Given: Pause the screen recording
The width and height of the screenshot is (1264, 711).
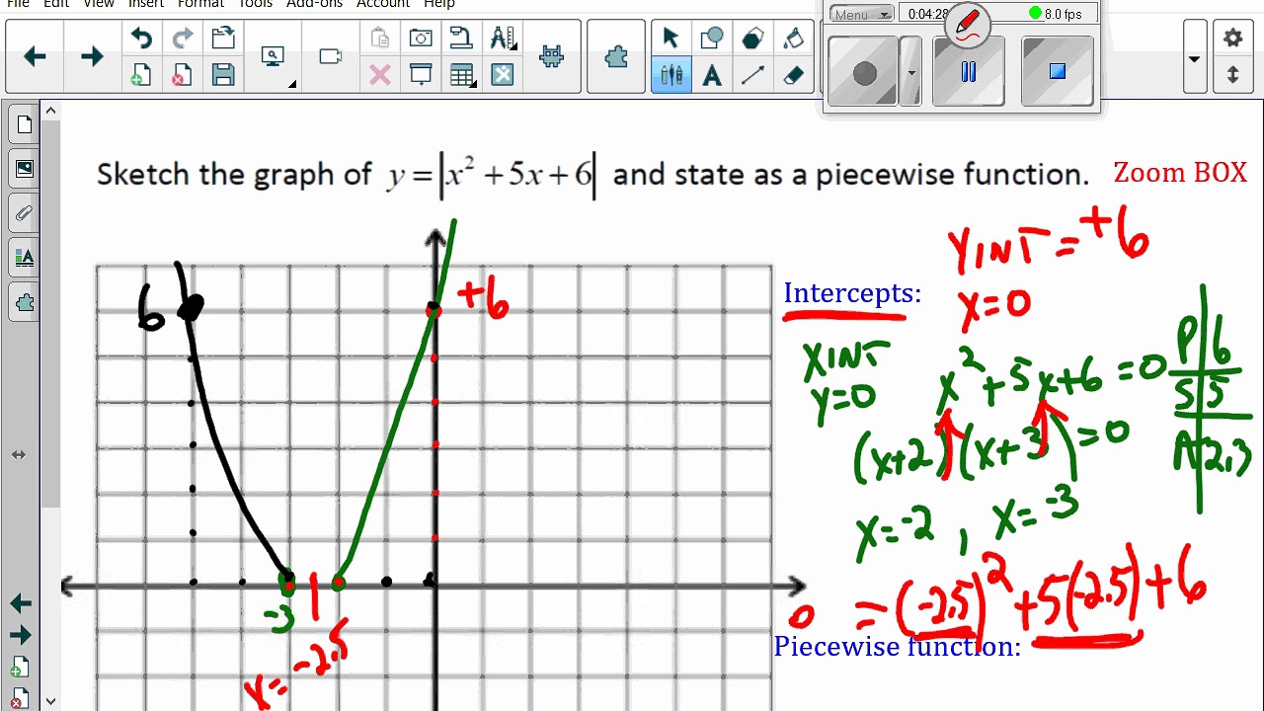Looking at the screenshot, I should [968, 71].
